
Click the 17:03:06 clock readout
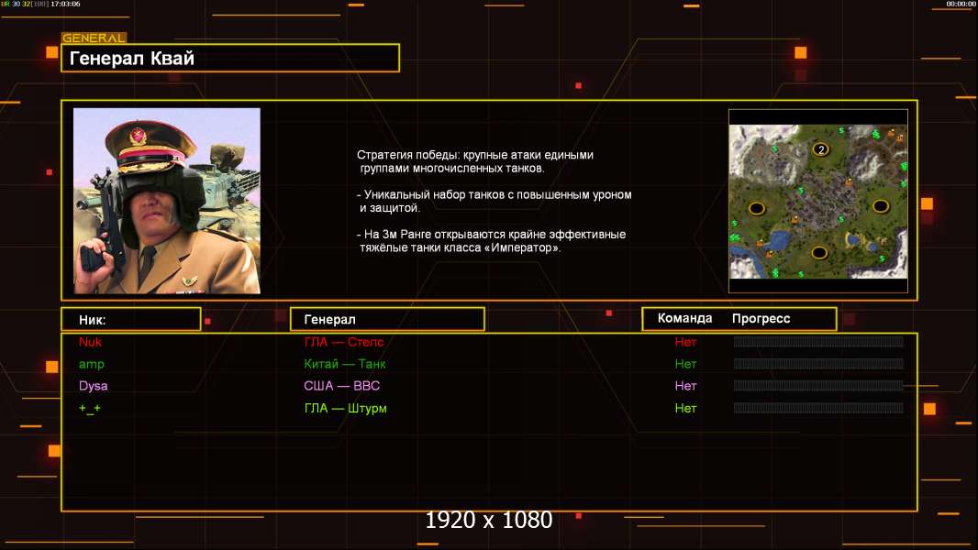click(x=65, y=4)
